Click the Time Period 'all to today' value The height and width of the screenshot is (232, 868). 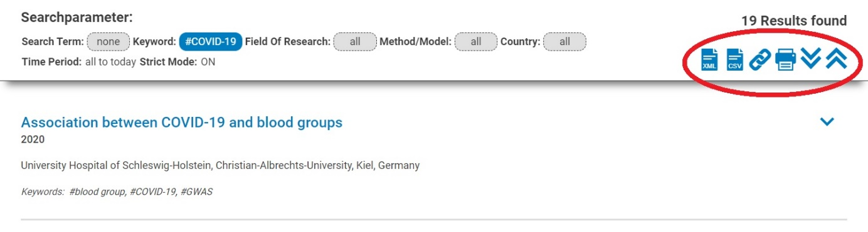[110, 62]
